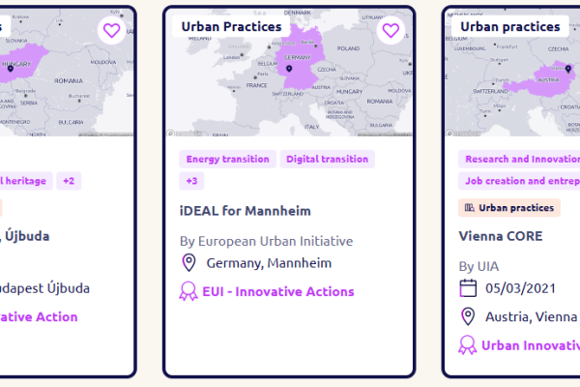Open the iDEAL for Mannheim title link

tap(246, 211)
